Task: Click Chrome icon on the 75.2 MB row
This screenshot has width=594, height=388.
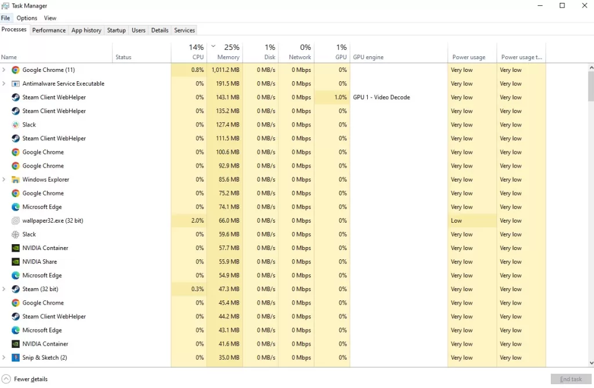Action: (x=16, y=193)
